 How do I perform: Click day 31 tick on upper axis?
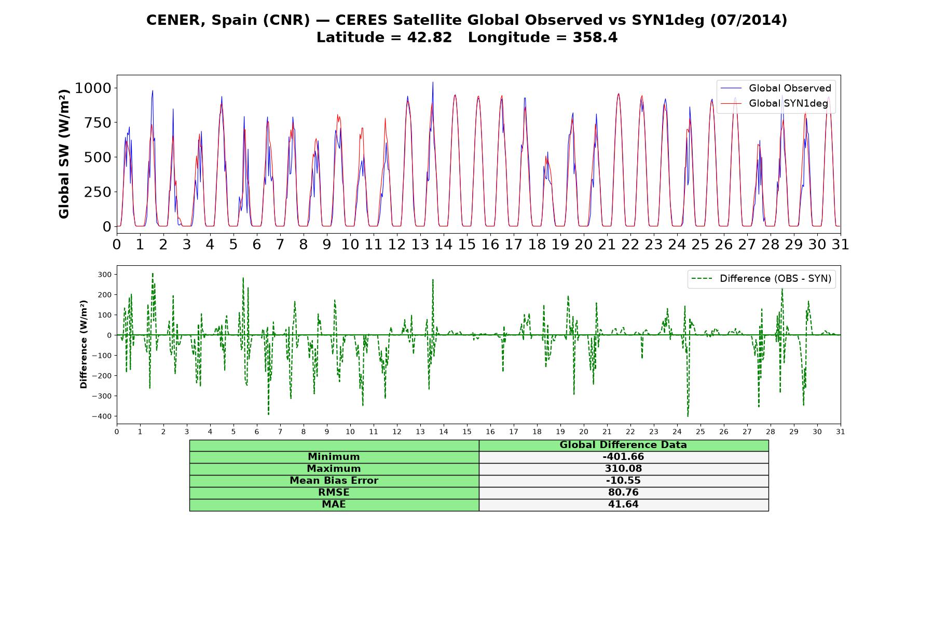point(841,244)
